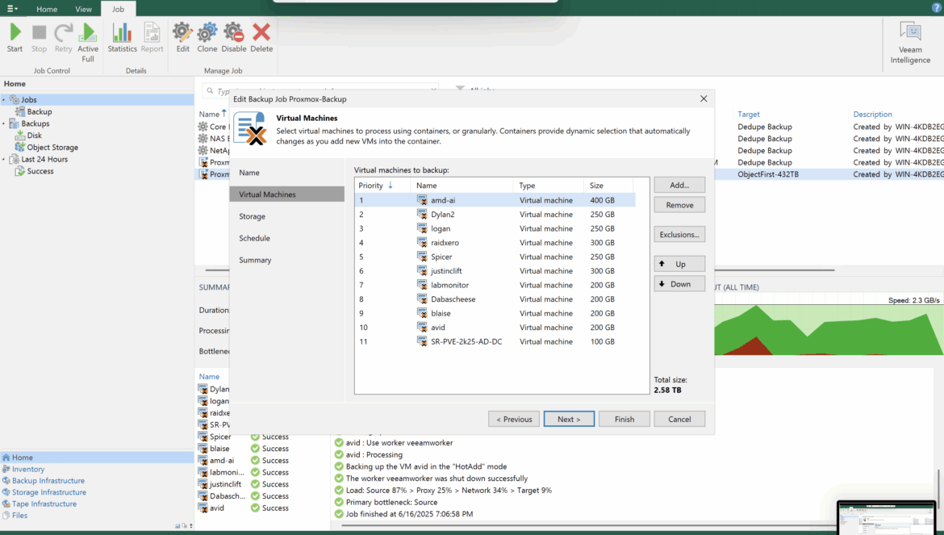Viewport: 944px width, 535px height.
Task: Select the Dabascheese virtual machine row
Action: pyautogui.click(x=495, y=299)
